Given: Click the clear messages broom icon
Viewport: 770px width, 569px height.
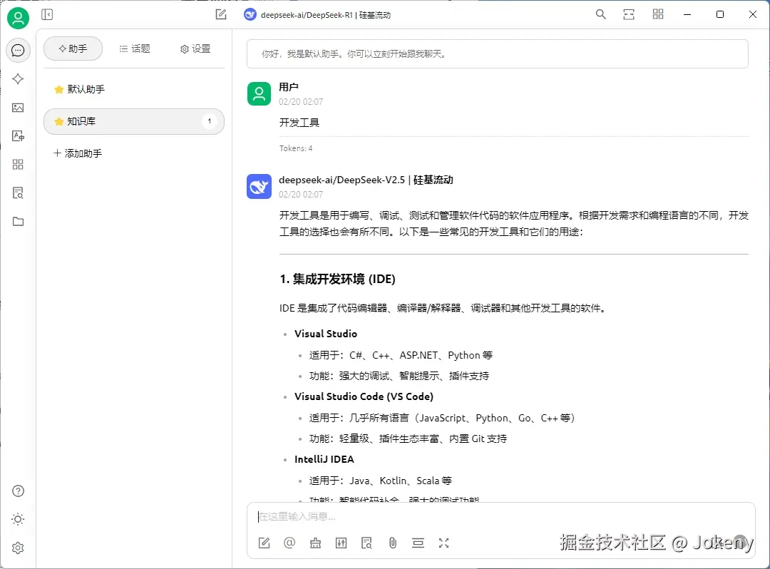Looking at the screenshot, I should 315,543.
